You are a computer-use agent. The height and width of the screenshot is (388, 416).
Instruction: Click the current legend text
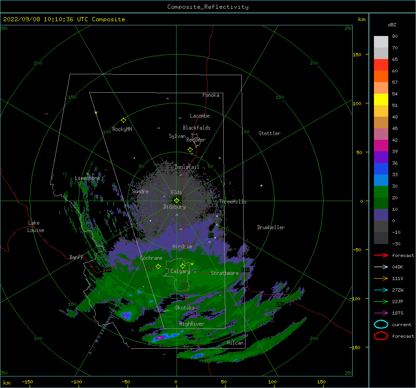(x=402, y=324)
